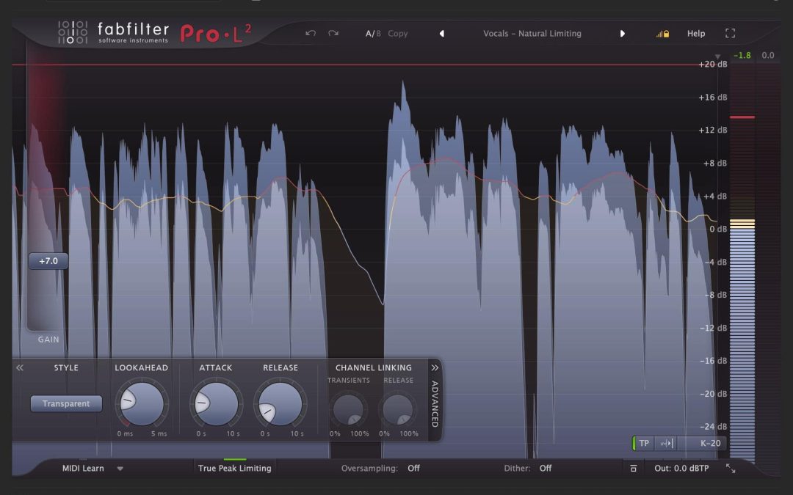The width and height of the screenshot is (793, 495).
Task: Click the loudness meter scale icon beside TP
Action: click(666, 443)
